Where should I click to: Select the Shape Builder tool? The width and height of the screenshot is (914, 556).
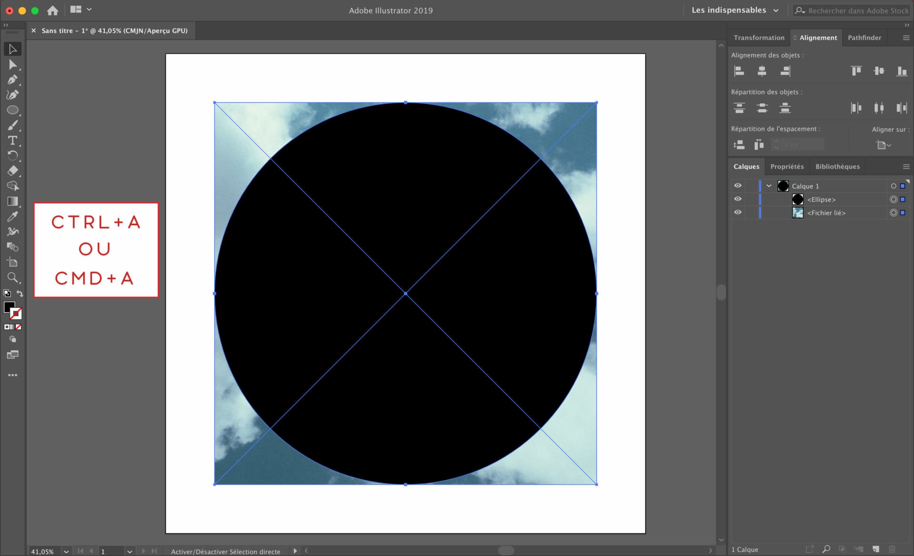click(12, 186)
